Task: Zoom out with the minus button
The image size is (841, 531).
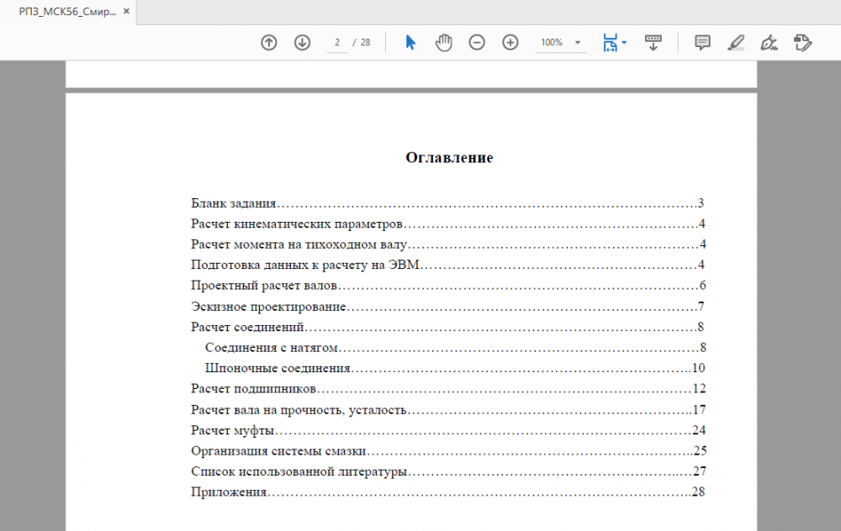Action: coord(477,43)
